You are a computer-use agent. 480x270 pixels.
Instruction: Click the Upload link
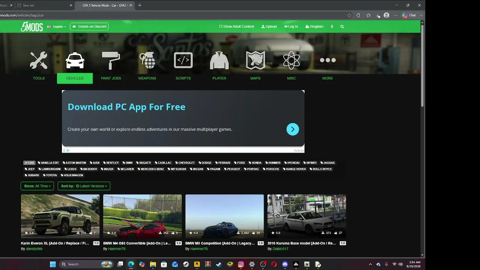click(x=269, y=27)
